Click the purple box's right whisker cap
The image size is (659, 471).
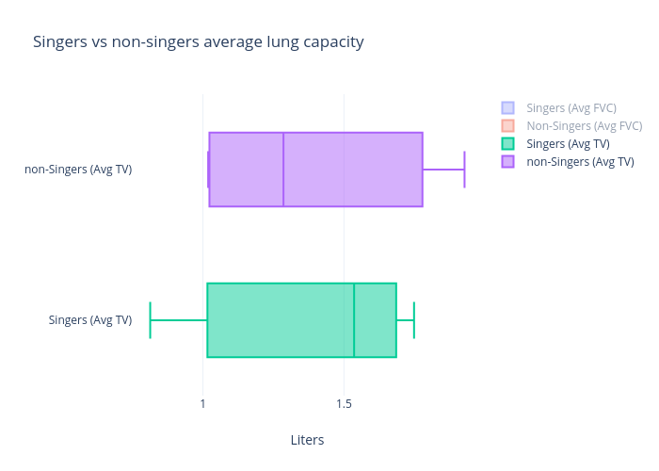tap(464, 170)
